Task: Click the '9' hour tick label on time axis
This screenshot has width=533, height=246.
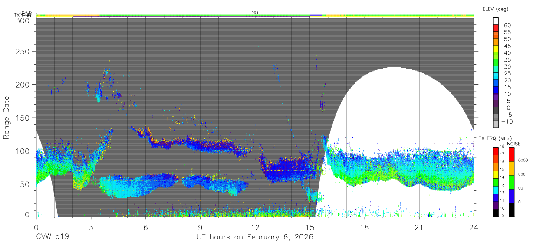Action: click(201, 227)
